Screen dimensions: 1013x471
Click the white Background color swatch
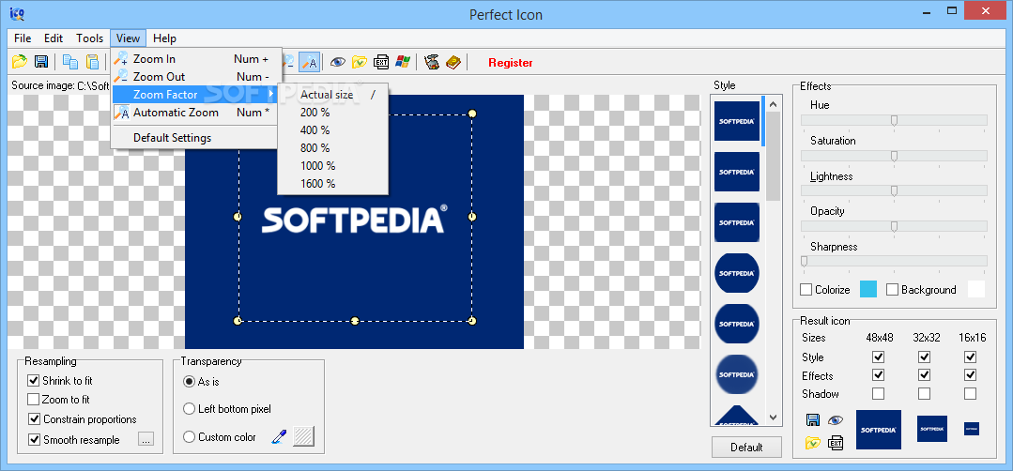pyautogui.click(x=976, y=290)
